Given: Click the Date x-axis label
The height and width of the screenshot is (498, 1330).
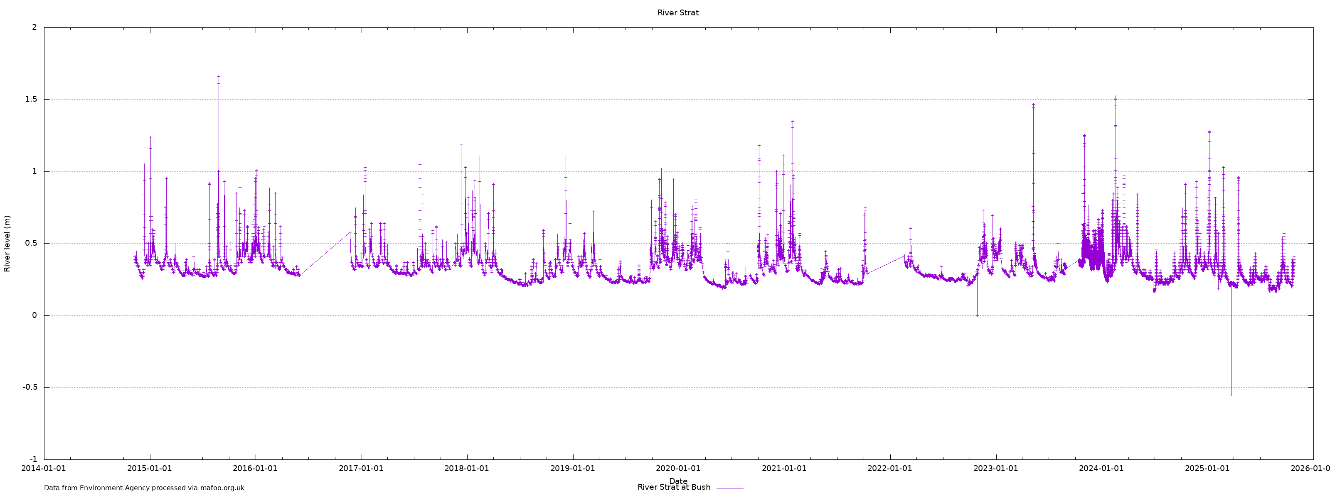Looking at the screenshot, I should point(678,481).
